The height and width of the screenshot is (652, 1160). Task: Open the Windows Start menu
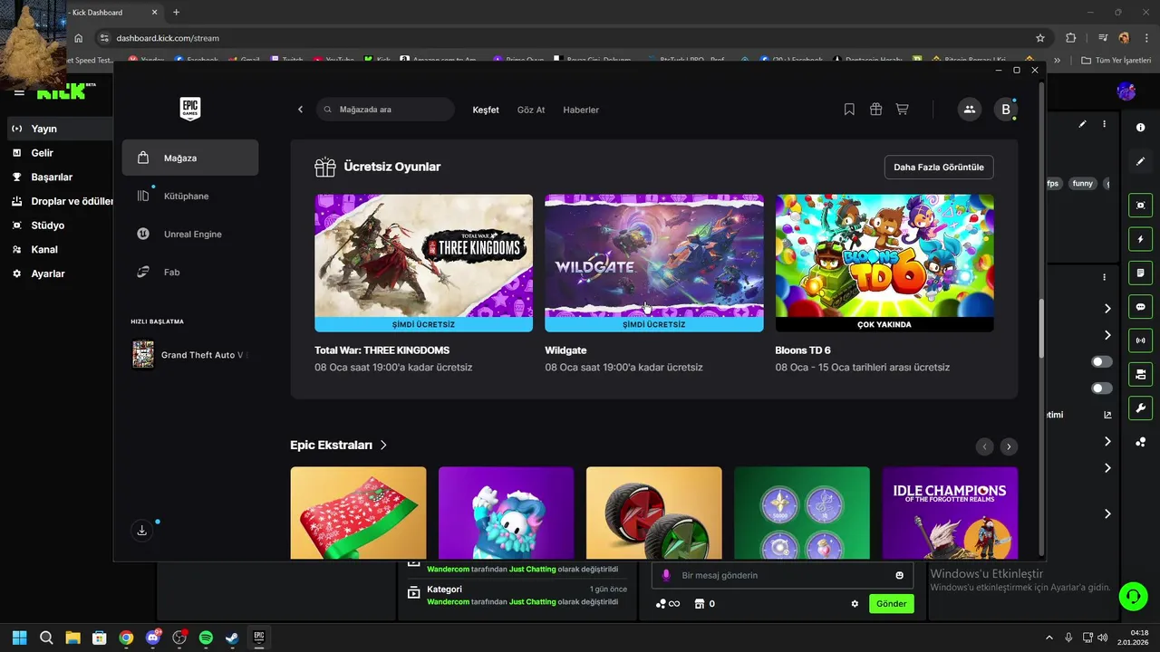tap(20, 638)
